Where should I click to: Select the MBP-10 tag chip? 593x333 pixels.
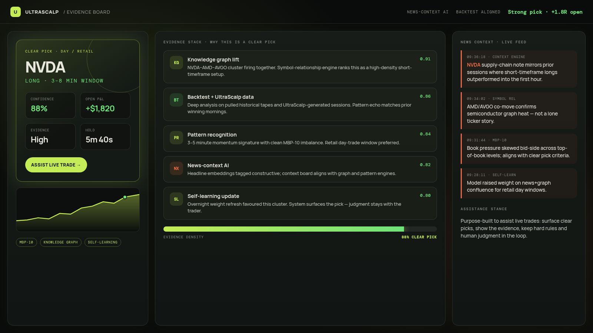(26, 242)
